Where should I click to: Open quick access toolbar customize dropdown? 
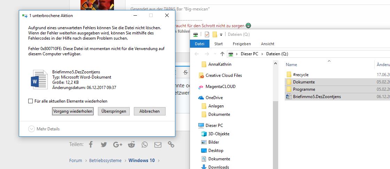pos(221,34)
